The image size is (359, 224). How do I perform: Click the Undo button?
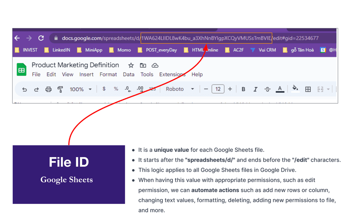click(25, 89)
